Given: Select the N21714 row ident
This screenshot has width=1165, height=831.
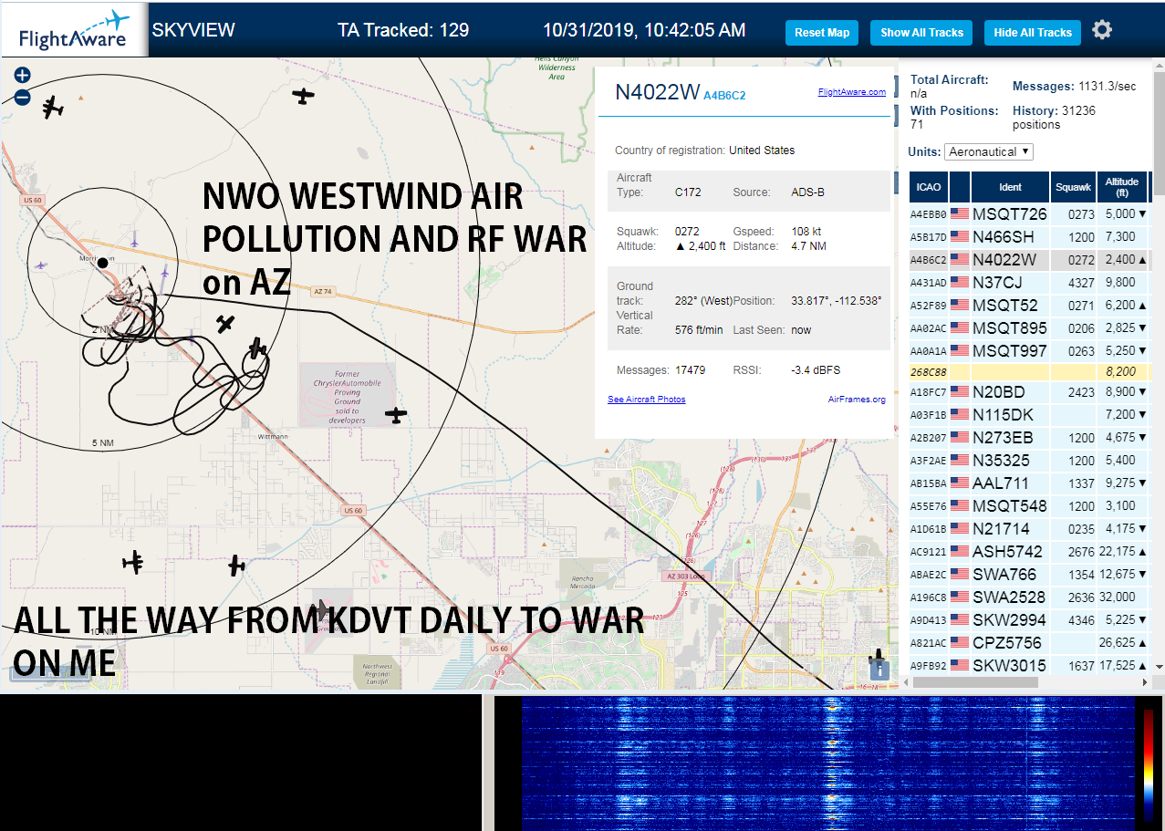Looking at the screenshot, I should click(1001, 529).
